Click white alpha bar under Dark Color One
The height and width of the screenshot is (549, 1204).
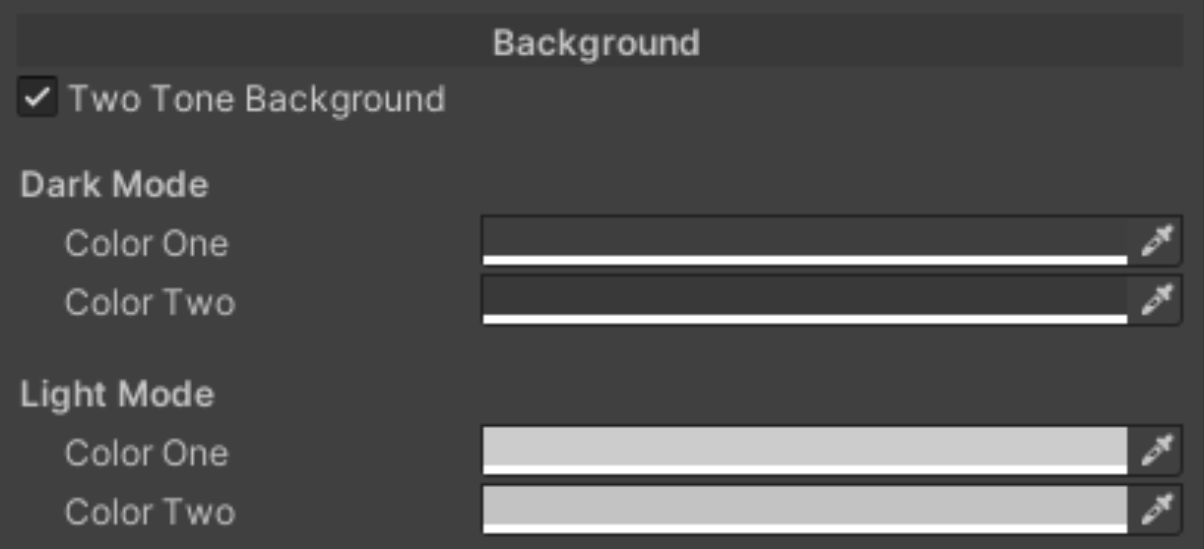pyautogui.click(x=804, y=261)
